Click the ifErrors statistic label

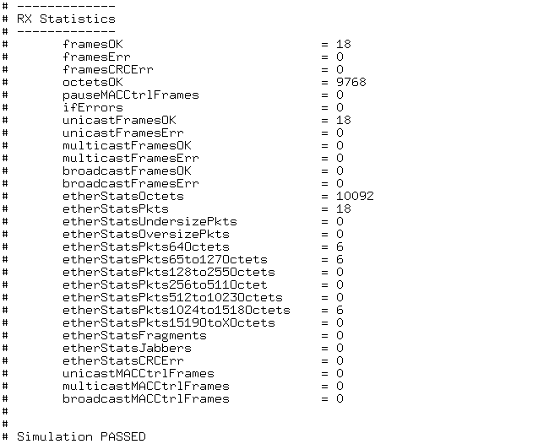[x=93, y=107]
